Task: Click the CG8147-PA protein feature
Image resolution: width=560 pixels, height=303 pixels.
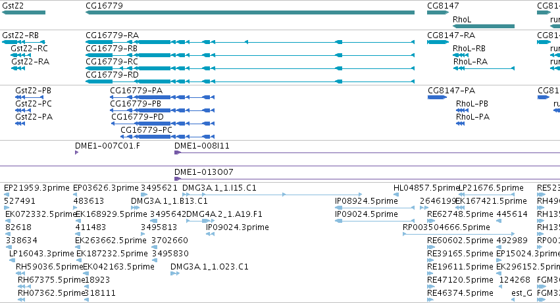Action: (x=438, y=97)
